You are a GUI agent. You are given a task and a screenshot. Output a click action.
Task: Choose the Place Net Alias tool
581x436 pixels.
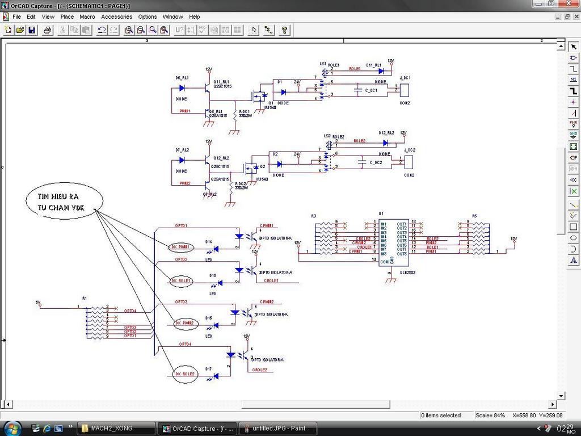(x=573, y=80)
